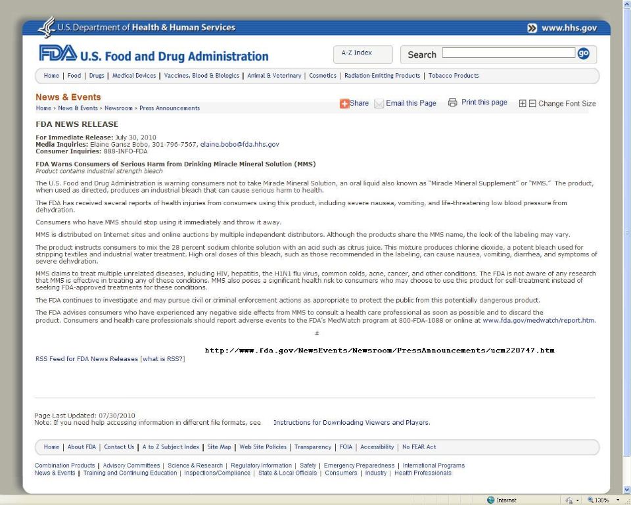Click the search input field
The image size is (631, 505).
point(509,53)
